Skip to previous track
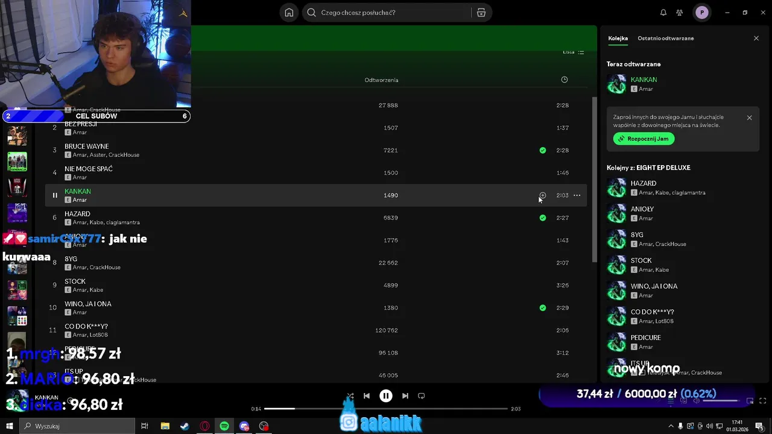Screen dimensions: 772x434 pyautogui.click(x=367, y=396)
